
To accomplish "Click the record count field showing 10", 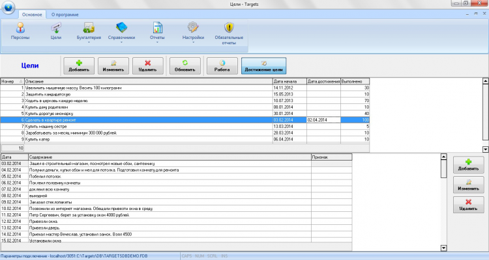I will coord(12,148).
